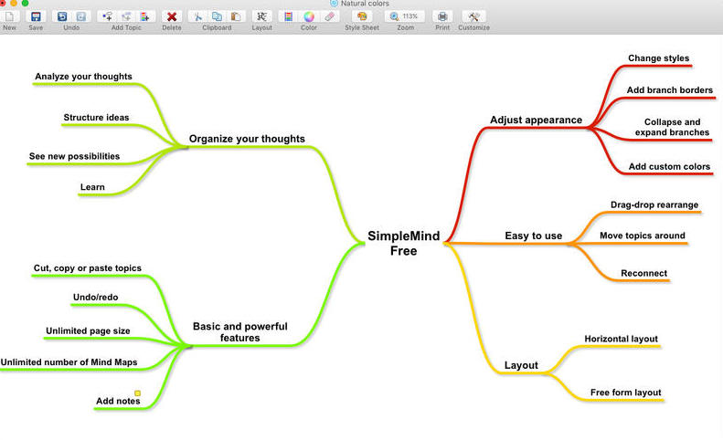The image size is (723, 440).
Task: Click the Undo arrow icon
Action: pyautogui.click(x=62, y=16)
